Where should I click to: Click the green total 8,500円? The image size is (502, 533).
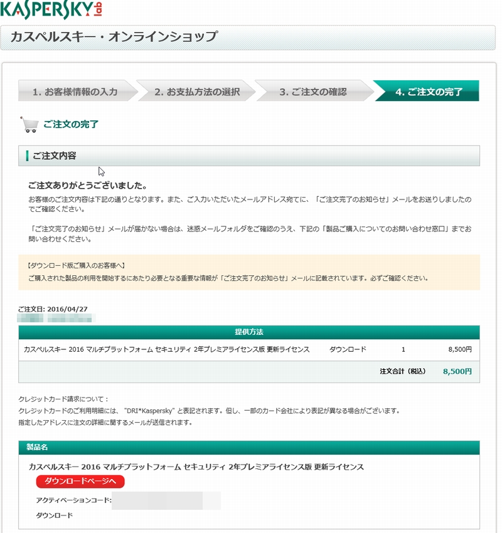(457, 371)
